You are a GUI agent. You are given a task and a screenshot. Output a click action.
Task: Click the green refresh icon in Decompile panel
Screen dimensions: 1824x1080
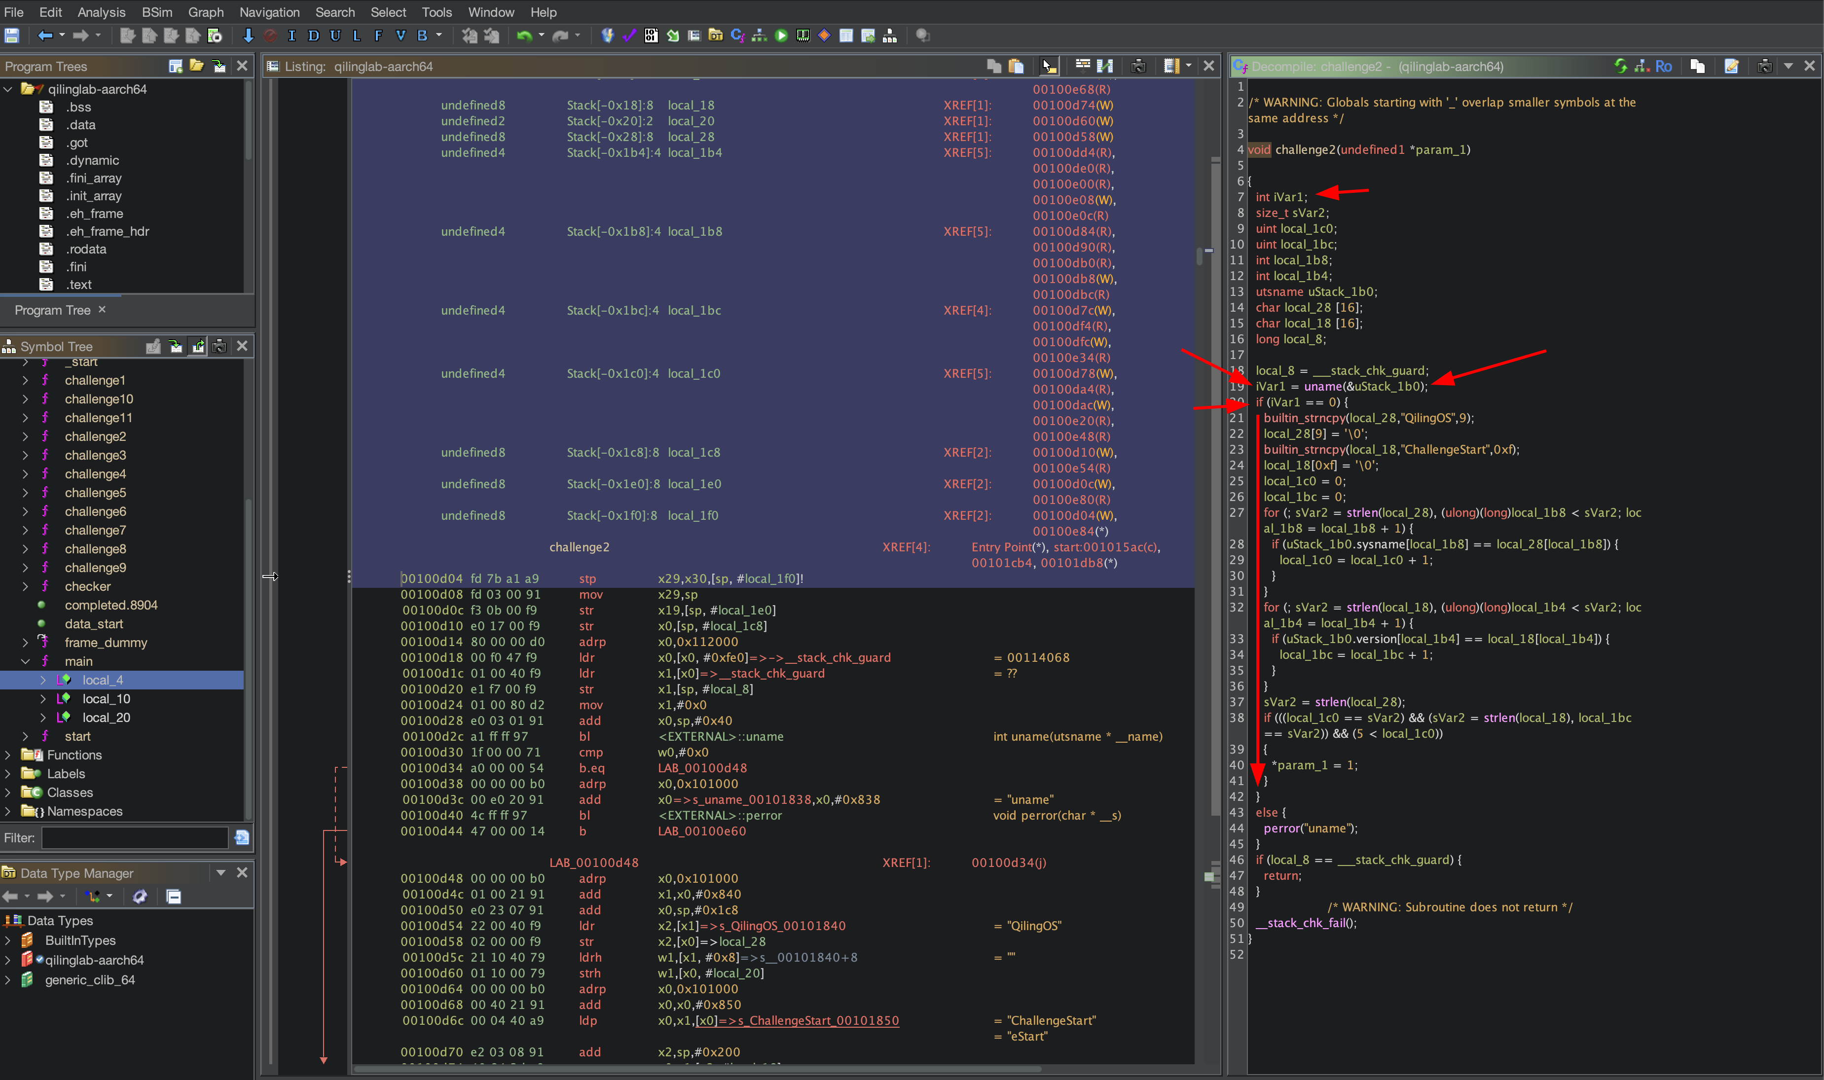click(1620, 66)
